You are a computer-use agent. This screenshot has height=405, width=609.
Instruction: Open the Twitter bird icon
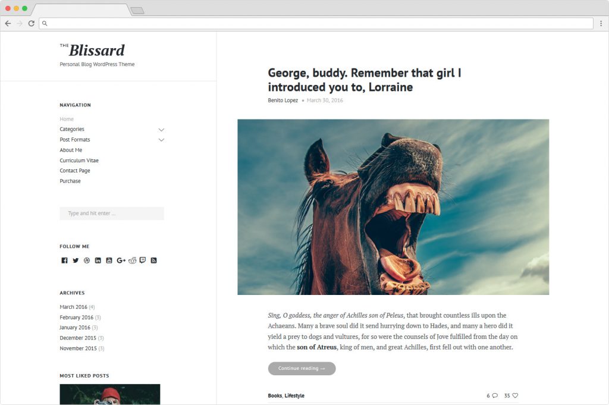[x=76, y=260]
